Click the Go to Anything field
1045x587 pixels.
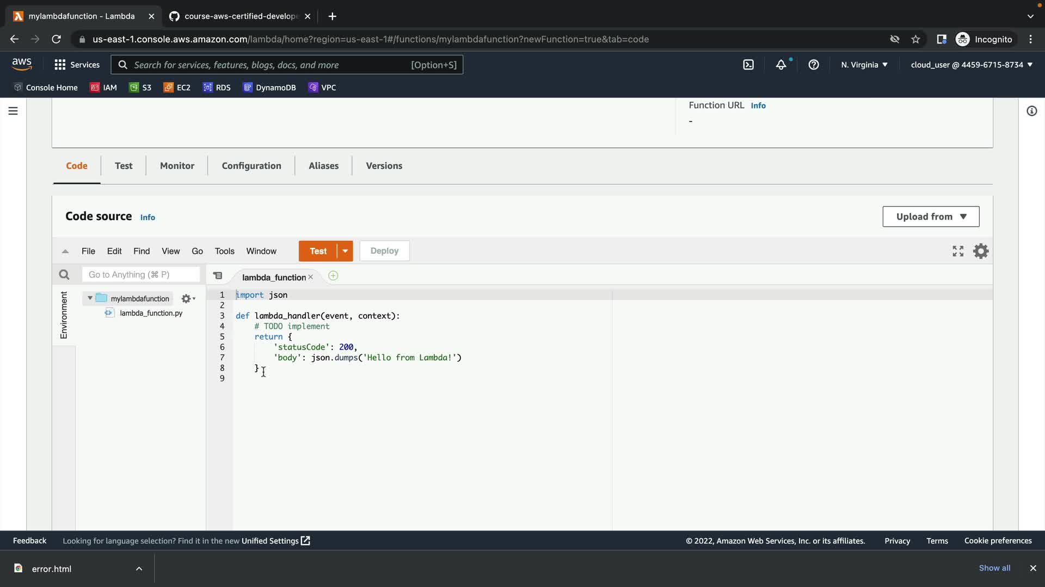140,275
